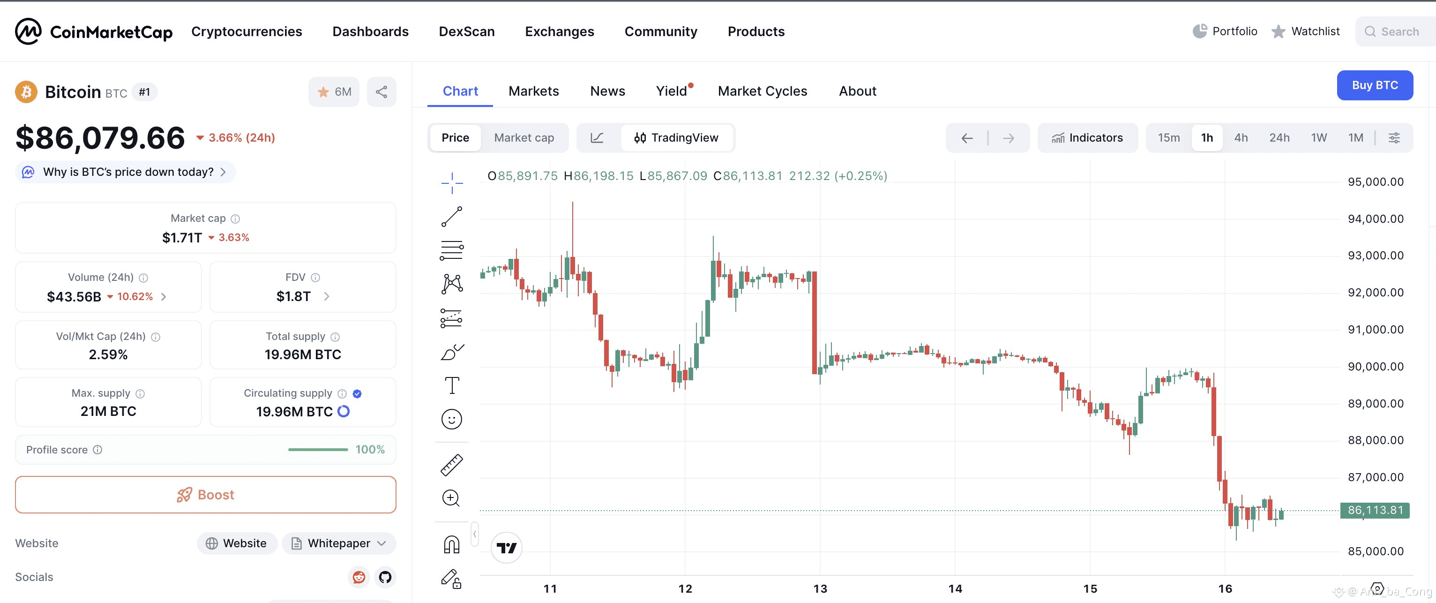Share the Bitcoin page
The width and height of the screenshot is (1436, 603).
[x=381, y=91]
